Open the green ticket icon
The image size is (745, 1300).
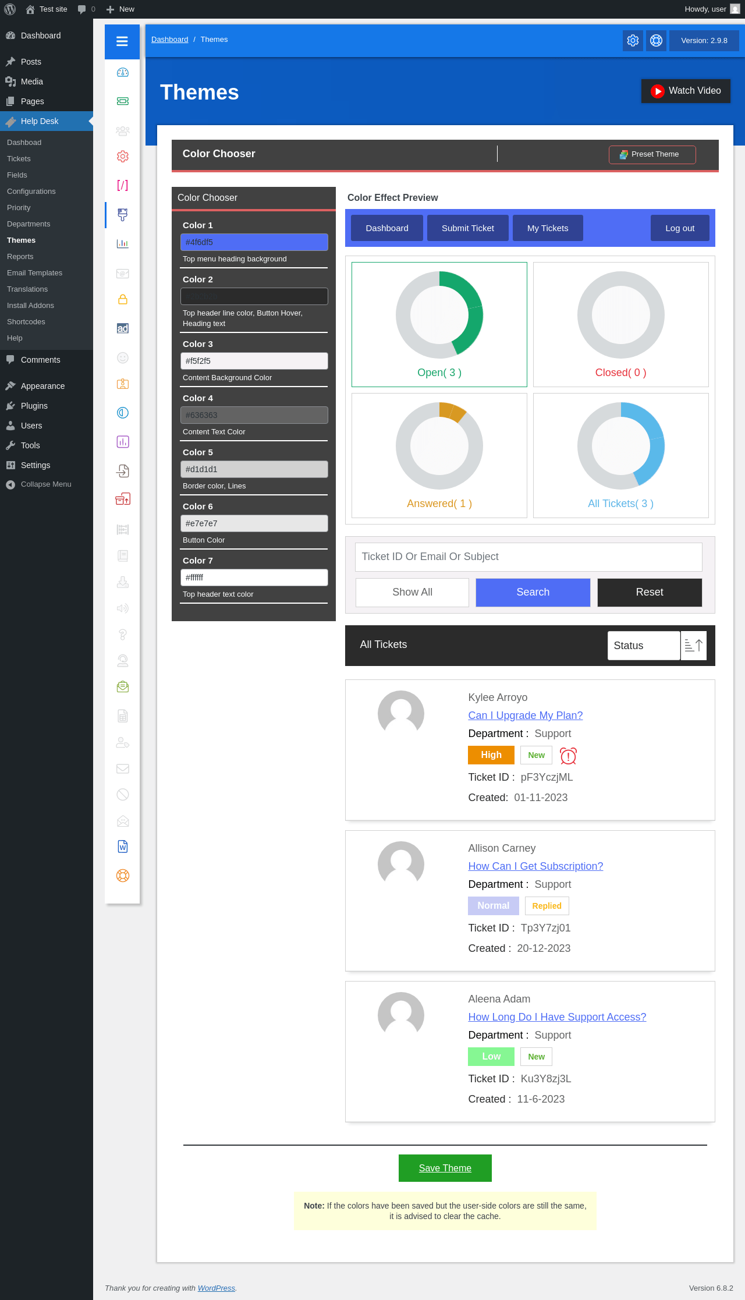tap(123, 101)
